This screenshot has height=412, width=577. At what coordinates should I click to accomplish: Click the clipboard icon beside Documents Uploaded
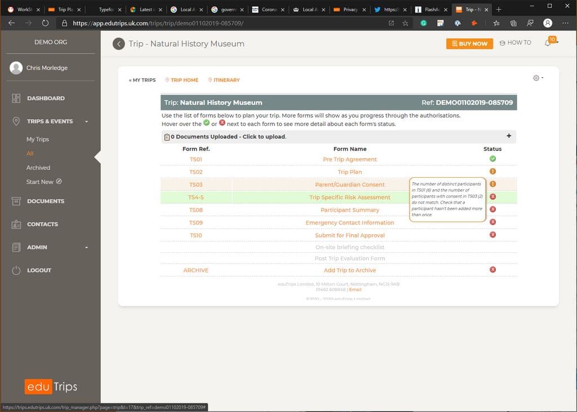[167, 137]
